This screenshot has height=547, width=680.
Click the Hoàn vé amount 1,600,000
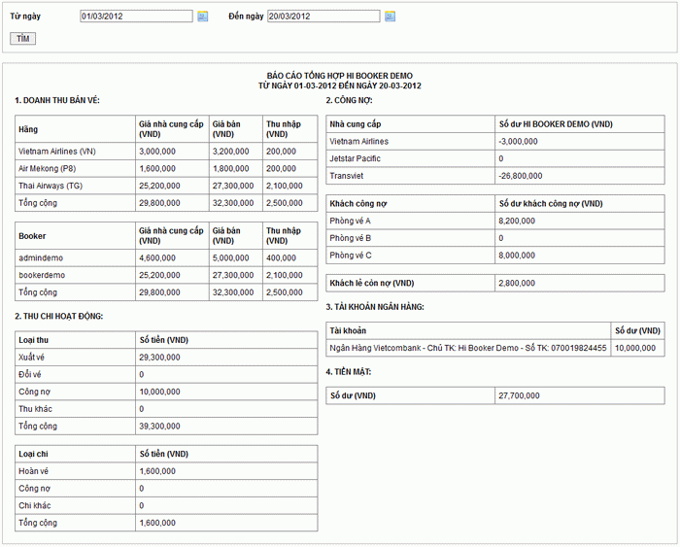tap(157, 471)
